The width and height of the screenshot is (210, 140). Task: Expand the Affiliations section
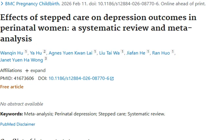click(35, 71)
